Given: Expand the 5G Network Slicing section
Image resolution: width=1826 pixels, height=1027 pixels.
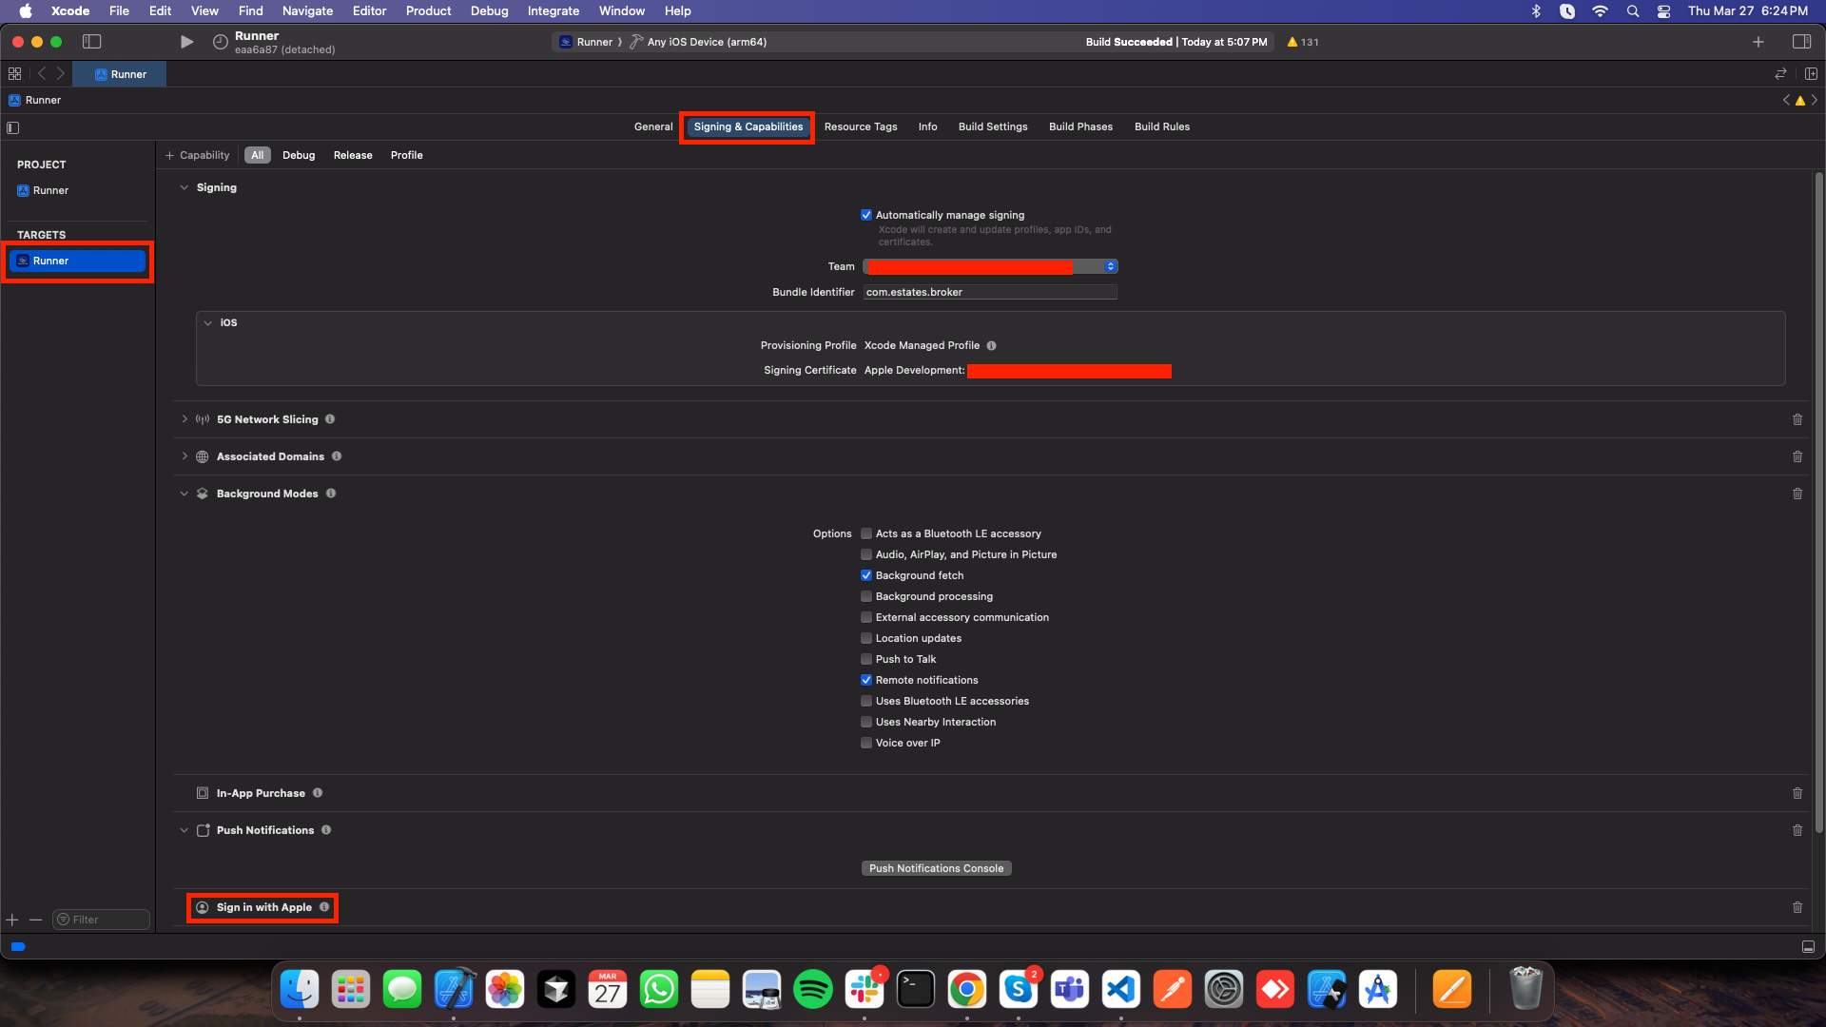Looking at the screenshot, I should point(185,419).
